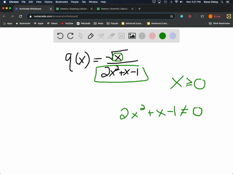Open the volume control menu
Viewport: 233px width, 174px height.
182,2
